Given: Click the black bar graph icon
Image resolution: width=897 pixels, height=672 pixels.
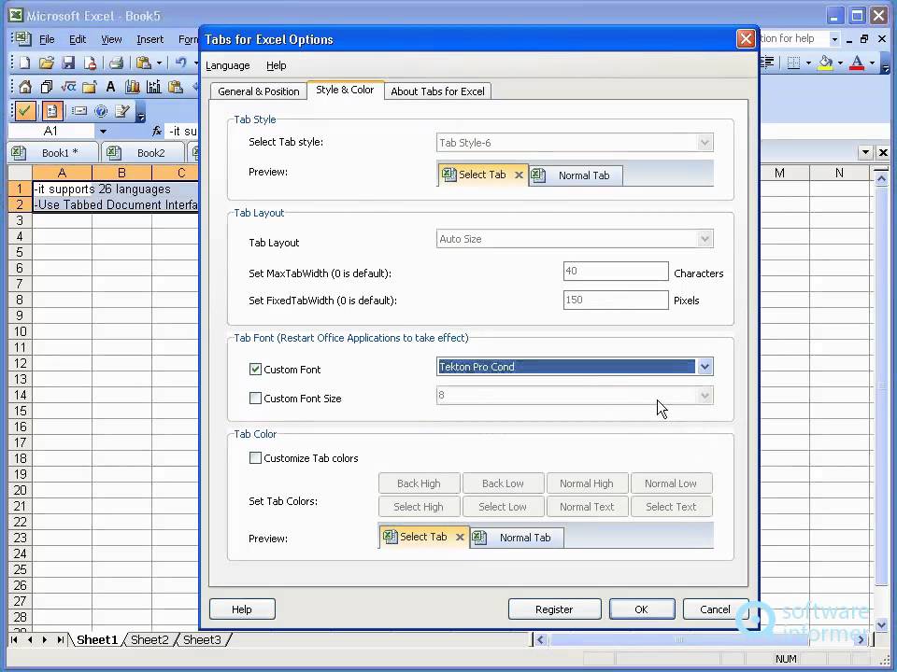Looking at the screenshot, I should [x=153, y=87].
